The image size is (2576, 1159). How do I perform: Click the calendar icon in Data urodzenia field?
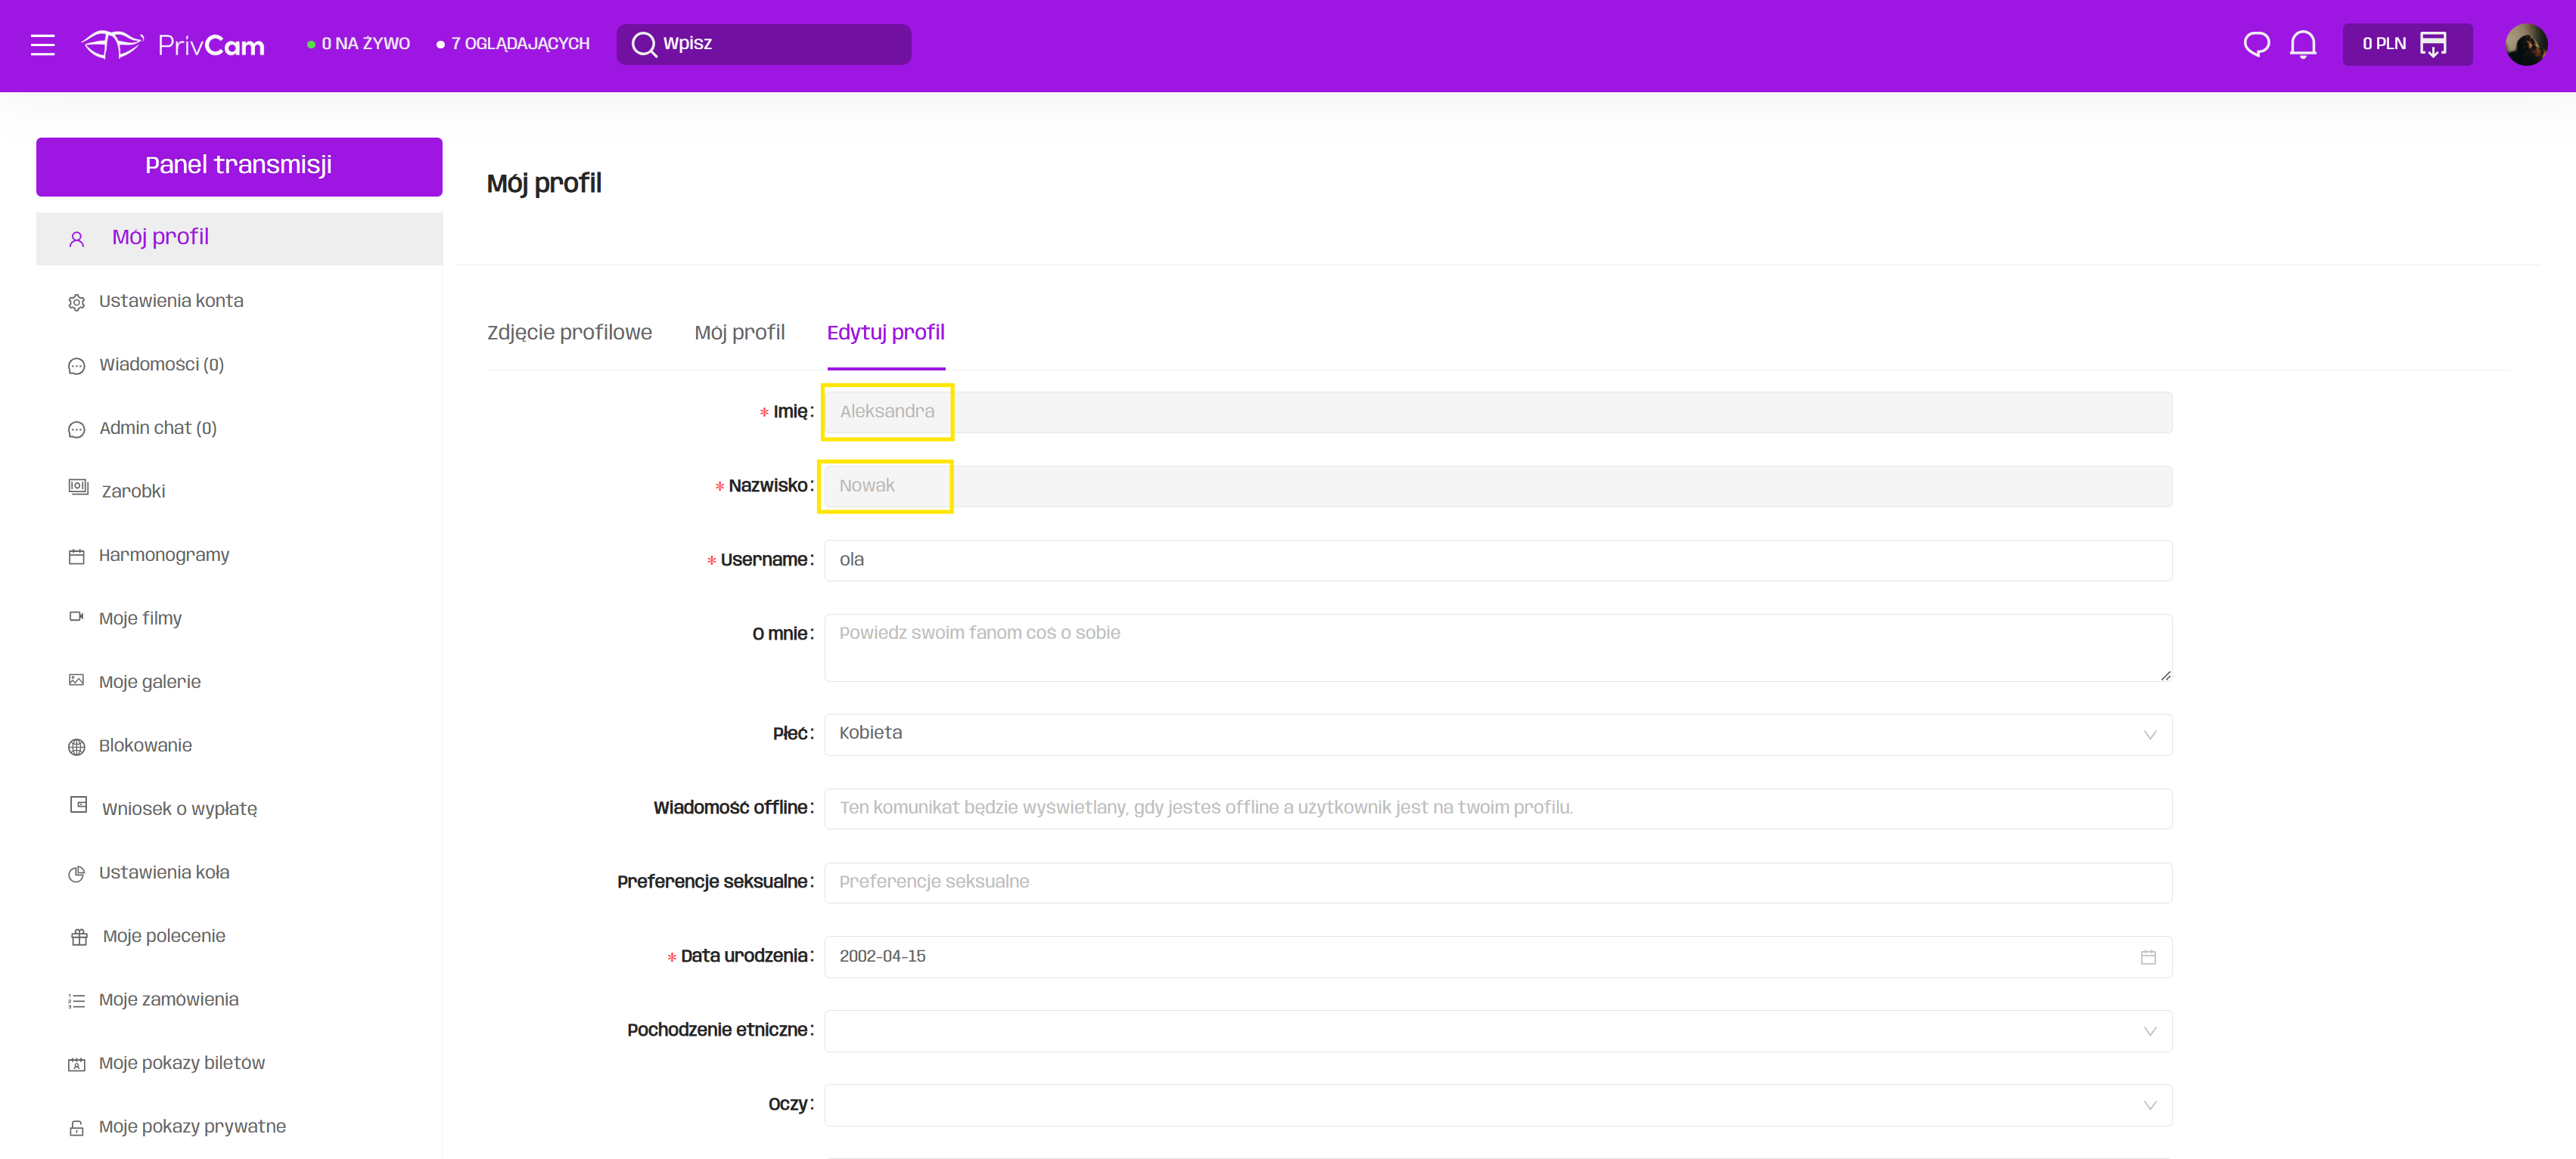point(2148,957)
